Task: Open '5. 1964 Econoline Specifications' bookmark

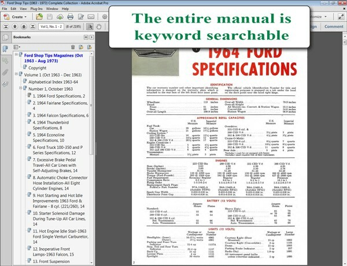Action: coord(49,137)
